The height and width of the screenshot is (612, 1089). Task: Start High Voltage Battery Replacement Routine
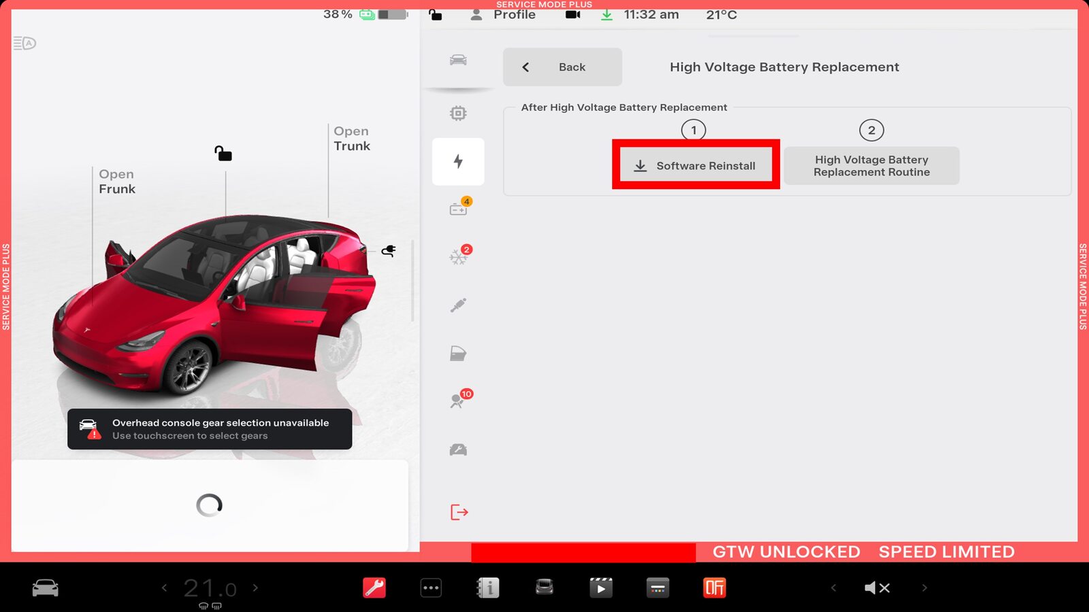pos(871,166)
